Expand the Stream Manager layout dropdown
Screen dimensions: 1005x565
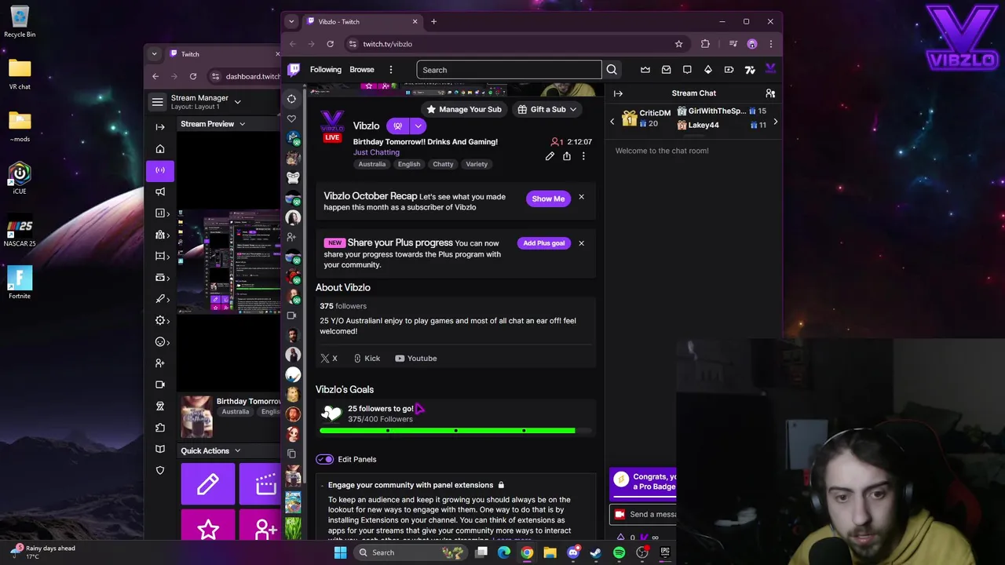click(x=238, y=102)
